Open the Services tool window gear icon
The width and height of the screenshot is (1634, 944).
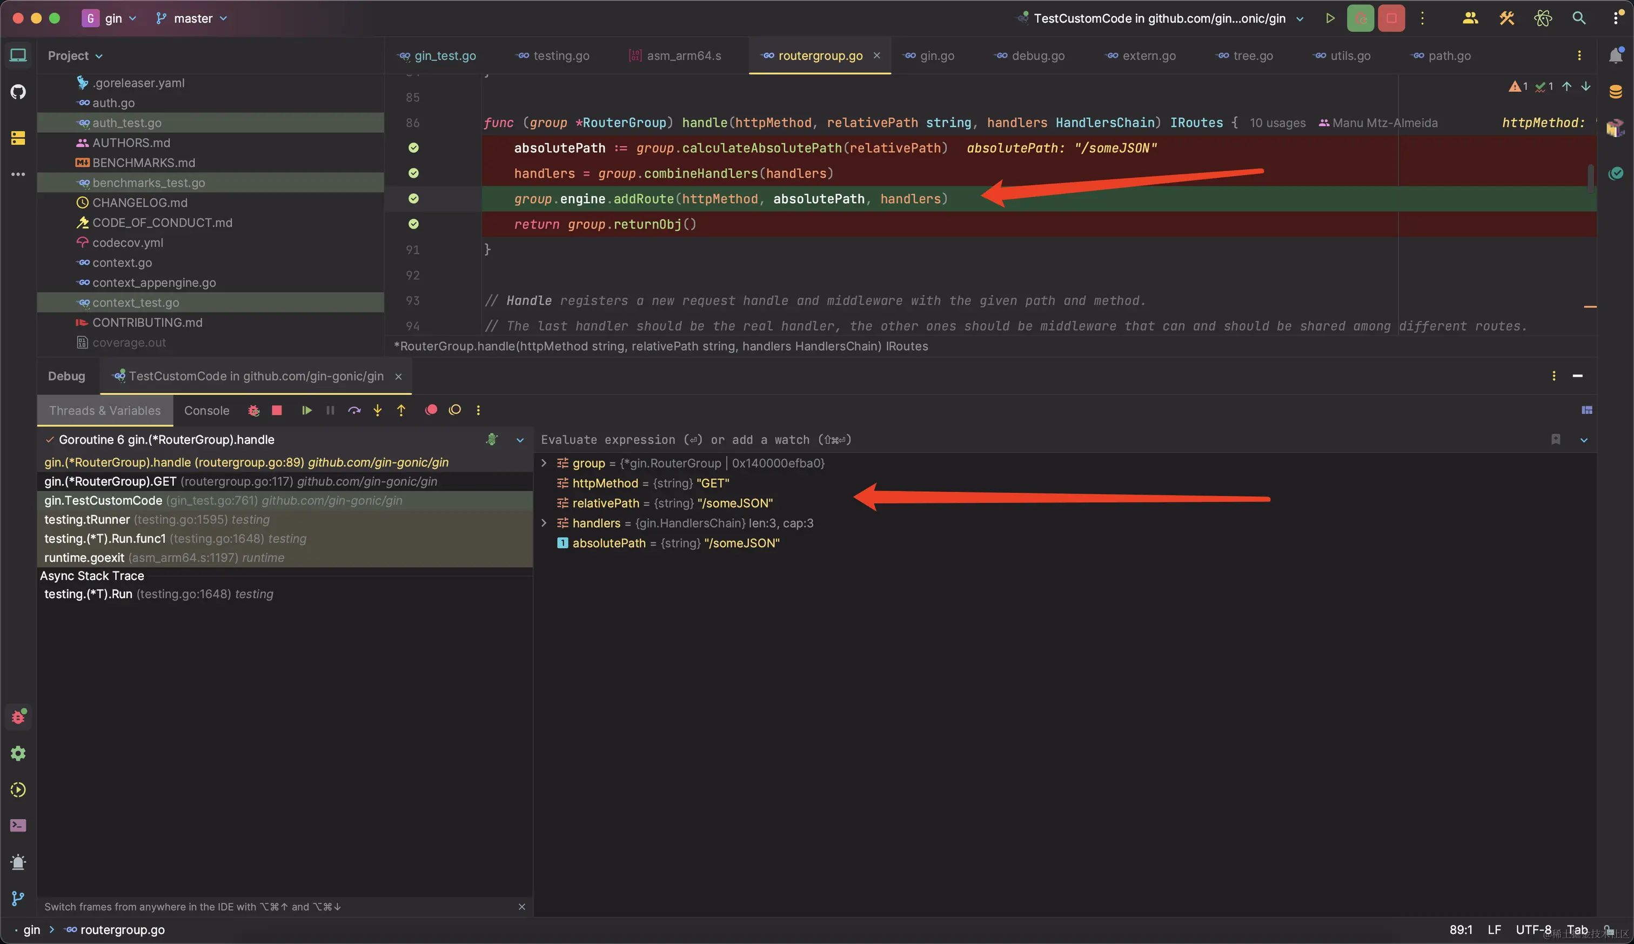tap(18, 753)
